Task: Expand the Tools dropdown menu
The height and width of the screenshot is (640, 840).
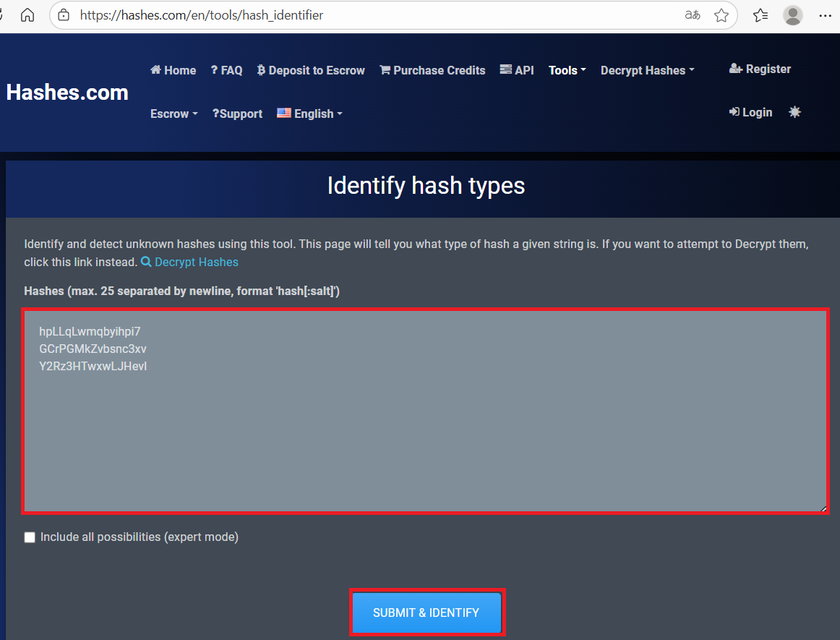Action: click(x=567, y=70)
